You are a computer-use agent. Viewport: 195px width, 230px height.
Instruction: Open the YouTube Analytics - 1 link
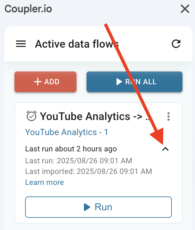coord(66,132)
